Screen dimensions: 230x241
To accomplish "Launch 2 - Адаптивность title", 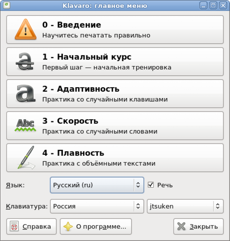I will (81, 89).
